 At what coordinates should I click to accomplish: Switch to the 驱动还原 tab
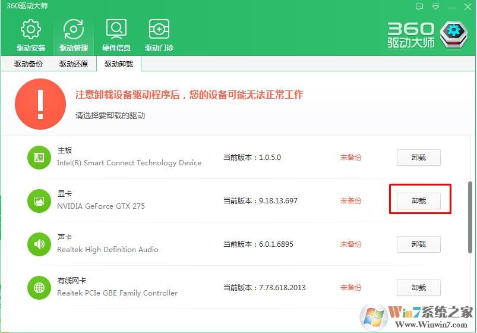pos(74,64)
